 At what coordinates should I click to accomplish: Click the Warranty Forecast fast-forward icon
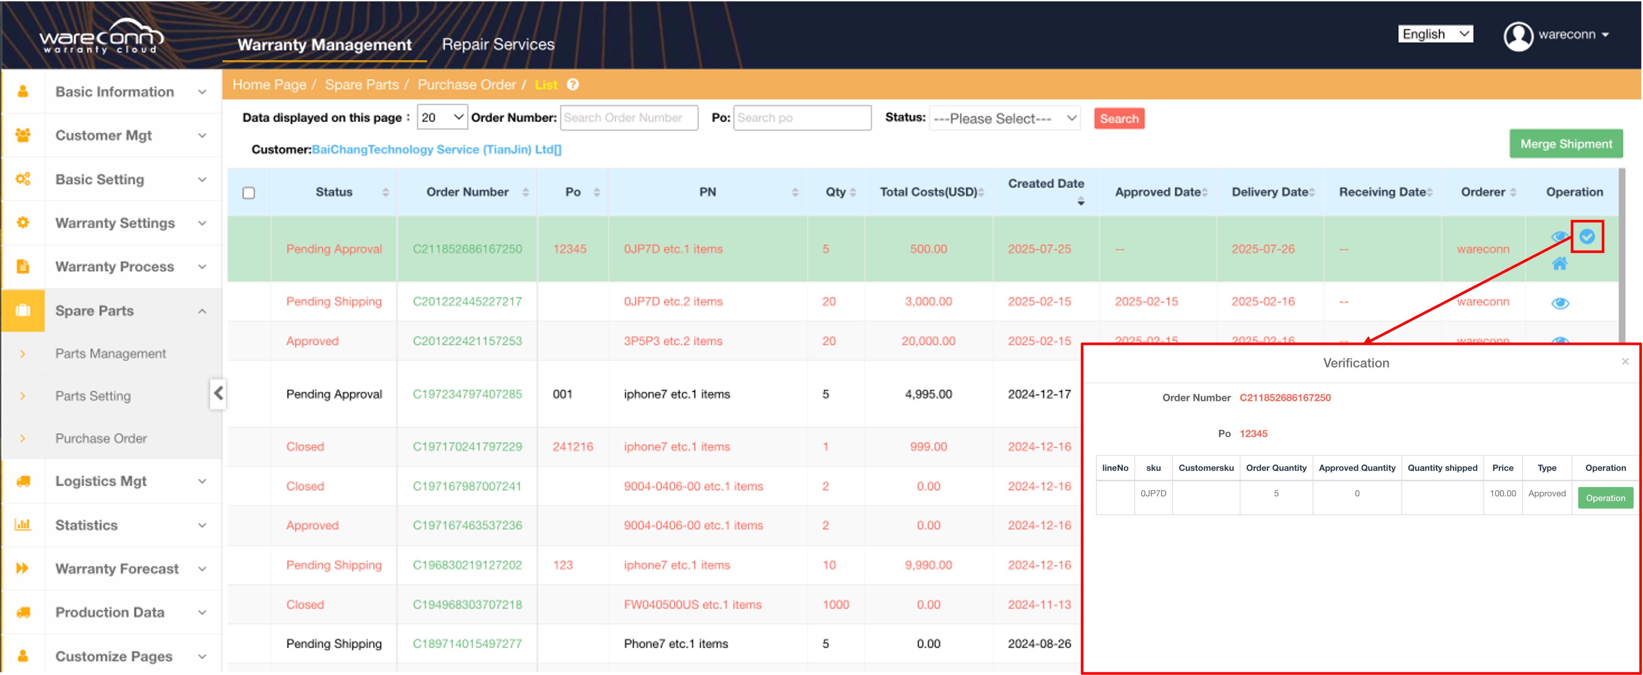[x=23, y=569]
